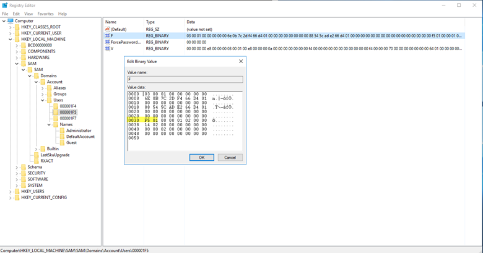Click the DefaultAccount key folder icon
Image resolution: width=483 pixels, height=253 pixels.
(62, 137)
